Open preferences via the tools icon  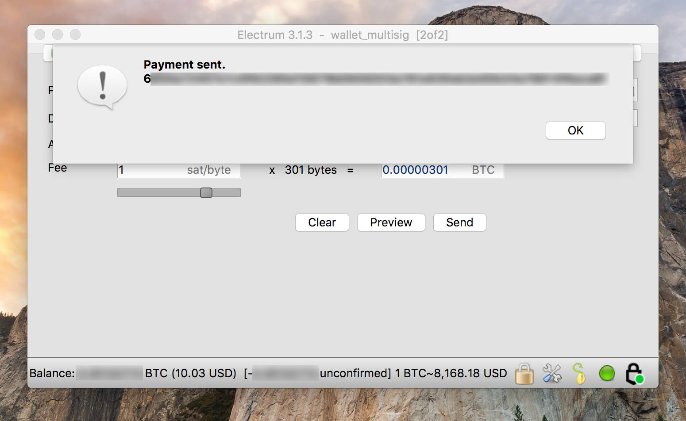552,373
